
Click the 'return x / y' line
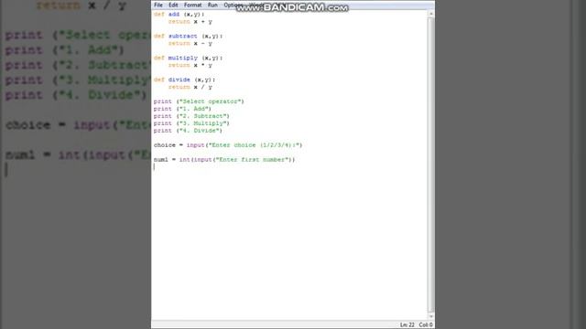pos(190,87)
